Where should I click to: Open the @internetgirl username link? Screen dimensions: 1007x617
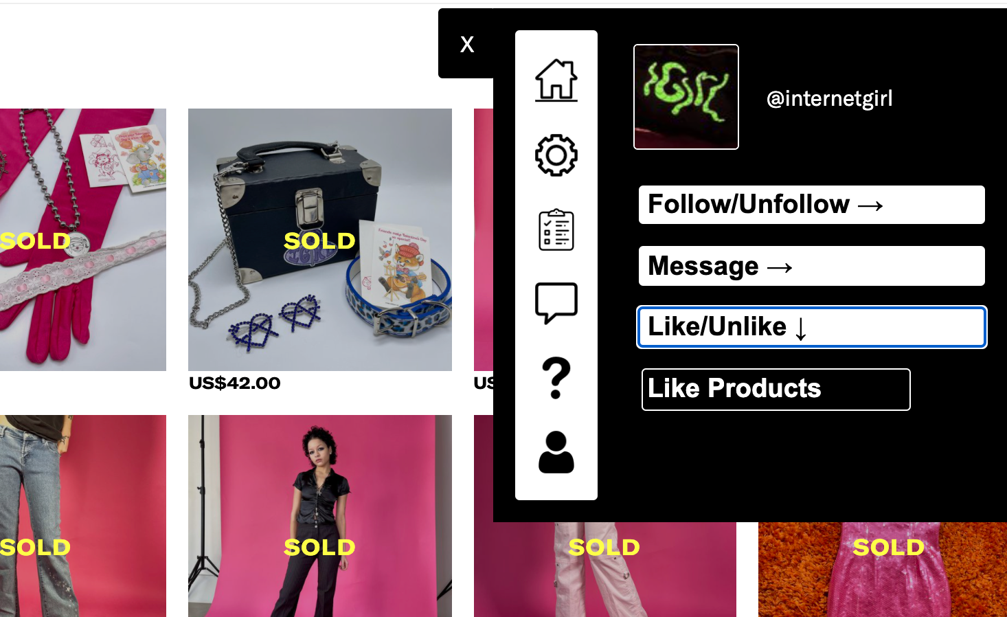click(830, 98)
